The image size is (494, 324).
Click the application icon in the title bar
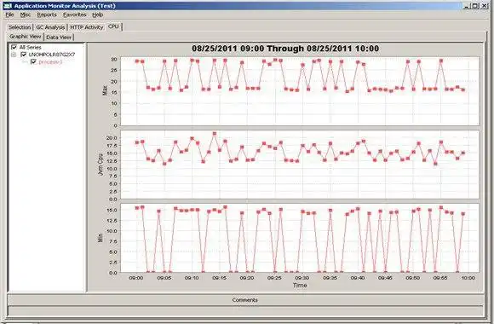(x=8, y=6)
